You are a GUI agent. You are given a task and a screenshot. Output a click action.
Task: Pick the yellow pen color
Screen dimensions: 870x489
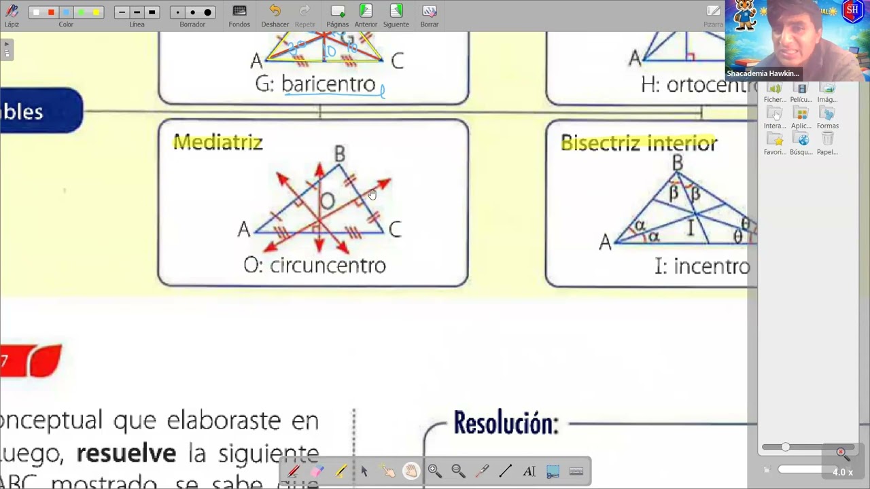(96, 12)
